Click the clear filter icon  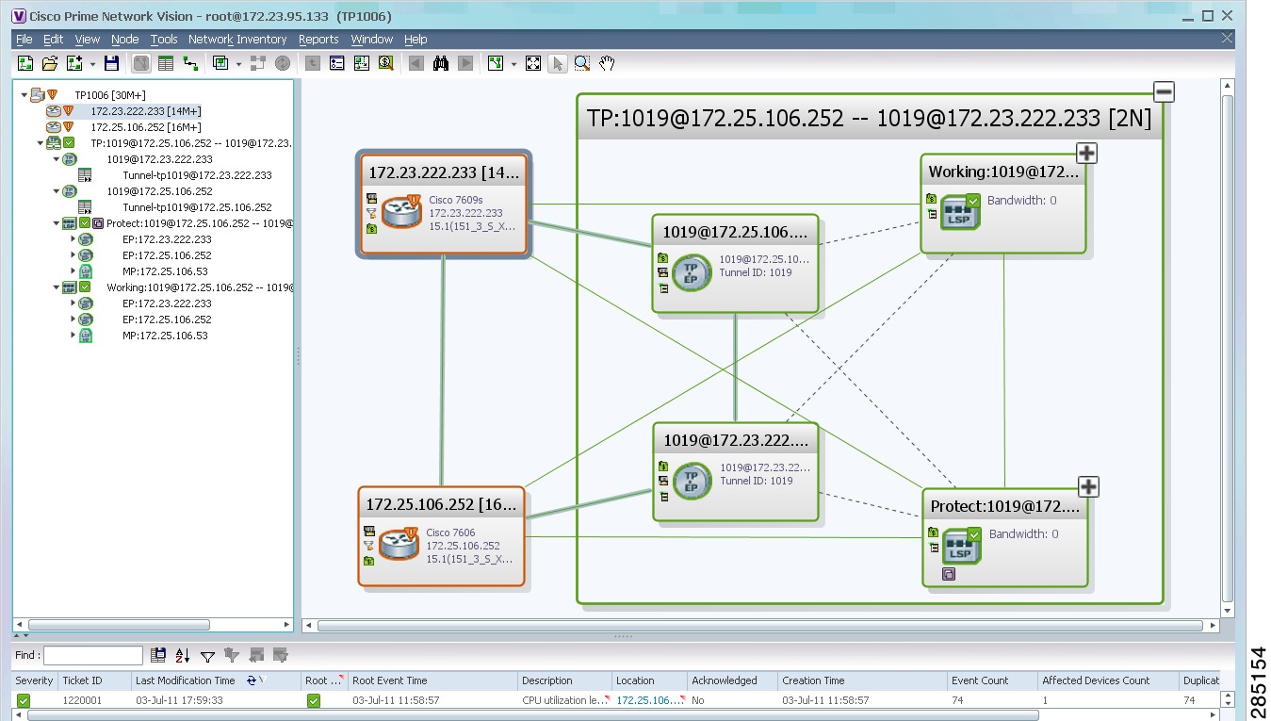coord(232,655)
